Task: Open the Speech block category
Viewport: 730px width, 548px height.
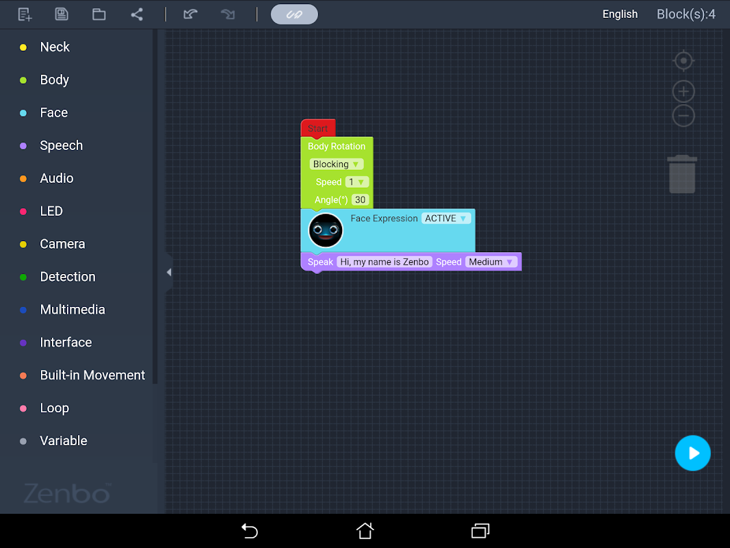Action: coord(61,145)
